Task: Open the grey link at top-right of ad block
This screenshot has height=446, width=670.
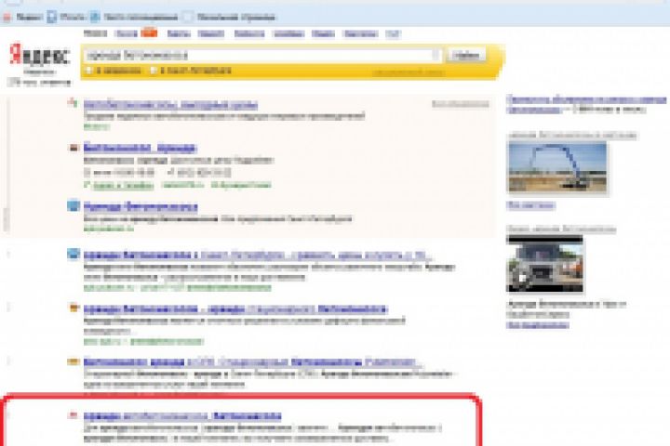Action: click(x=461, y=104)
